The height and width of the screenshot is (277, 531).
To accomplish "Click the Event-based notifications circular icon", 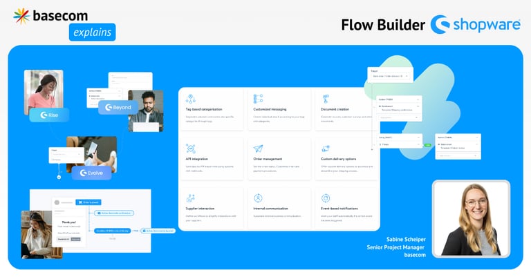I will pyautogui.click(x=326, y=198).
